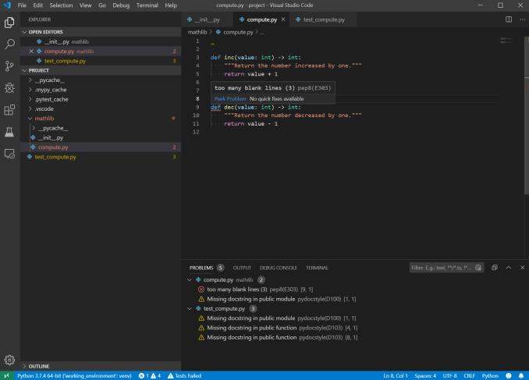529x380 pixels.
Task: Close compute.py in Open Editors list
Action: pyautogui.click(x=31, y=51)
